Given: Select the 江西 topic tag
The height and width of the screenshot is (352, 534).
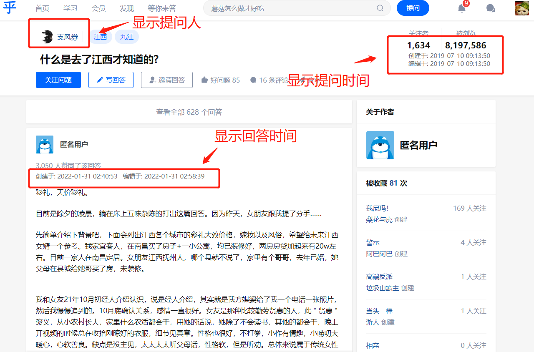Looking at the screenshot, I should click(x=100, y=37).
